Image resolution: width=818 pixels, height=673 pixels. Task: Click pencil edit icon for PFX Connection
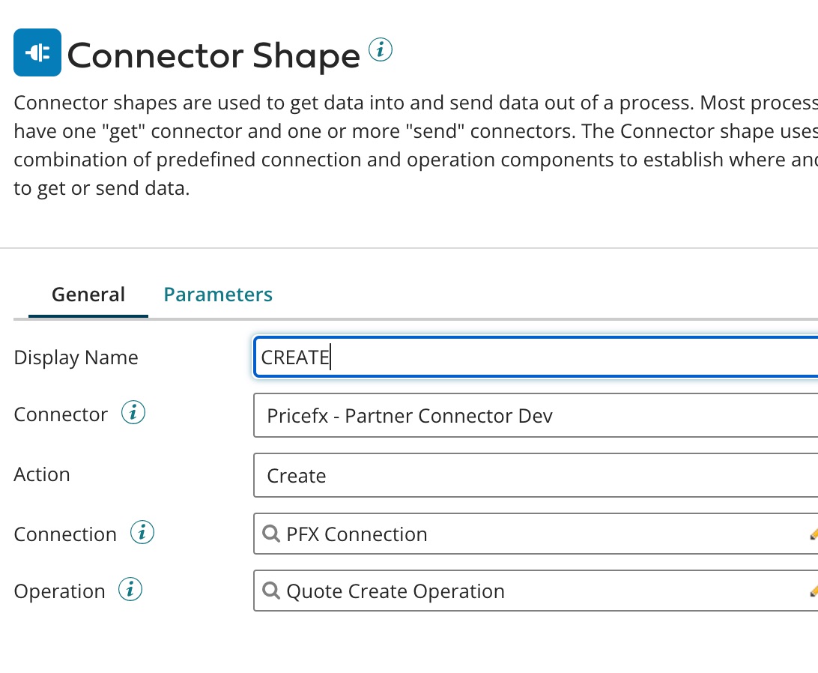click(813, 534)
